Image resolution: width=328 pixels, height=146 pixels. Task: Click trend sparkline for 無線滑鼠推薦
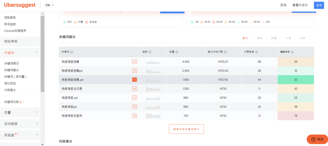point(153,62)
